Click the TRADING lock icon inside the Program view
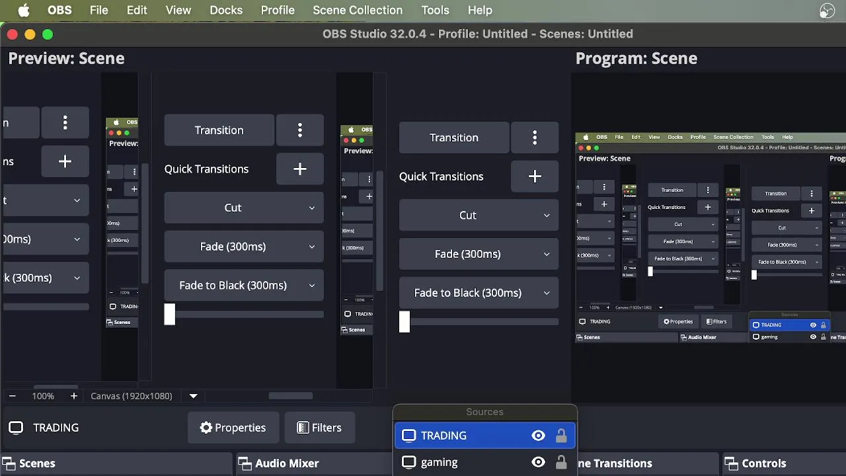 [x=824, y=325]
